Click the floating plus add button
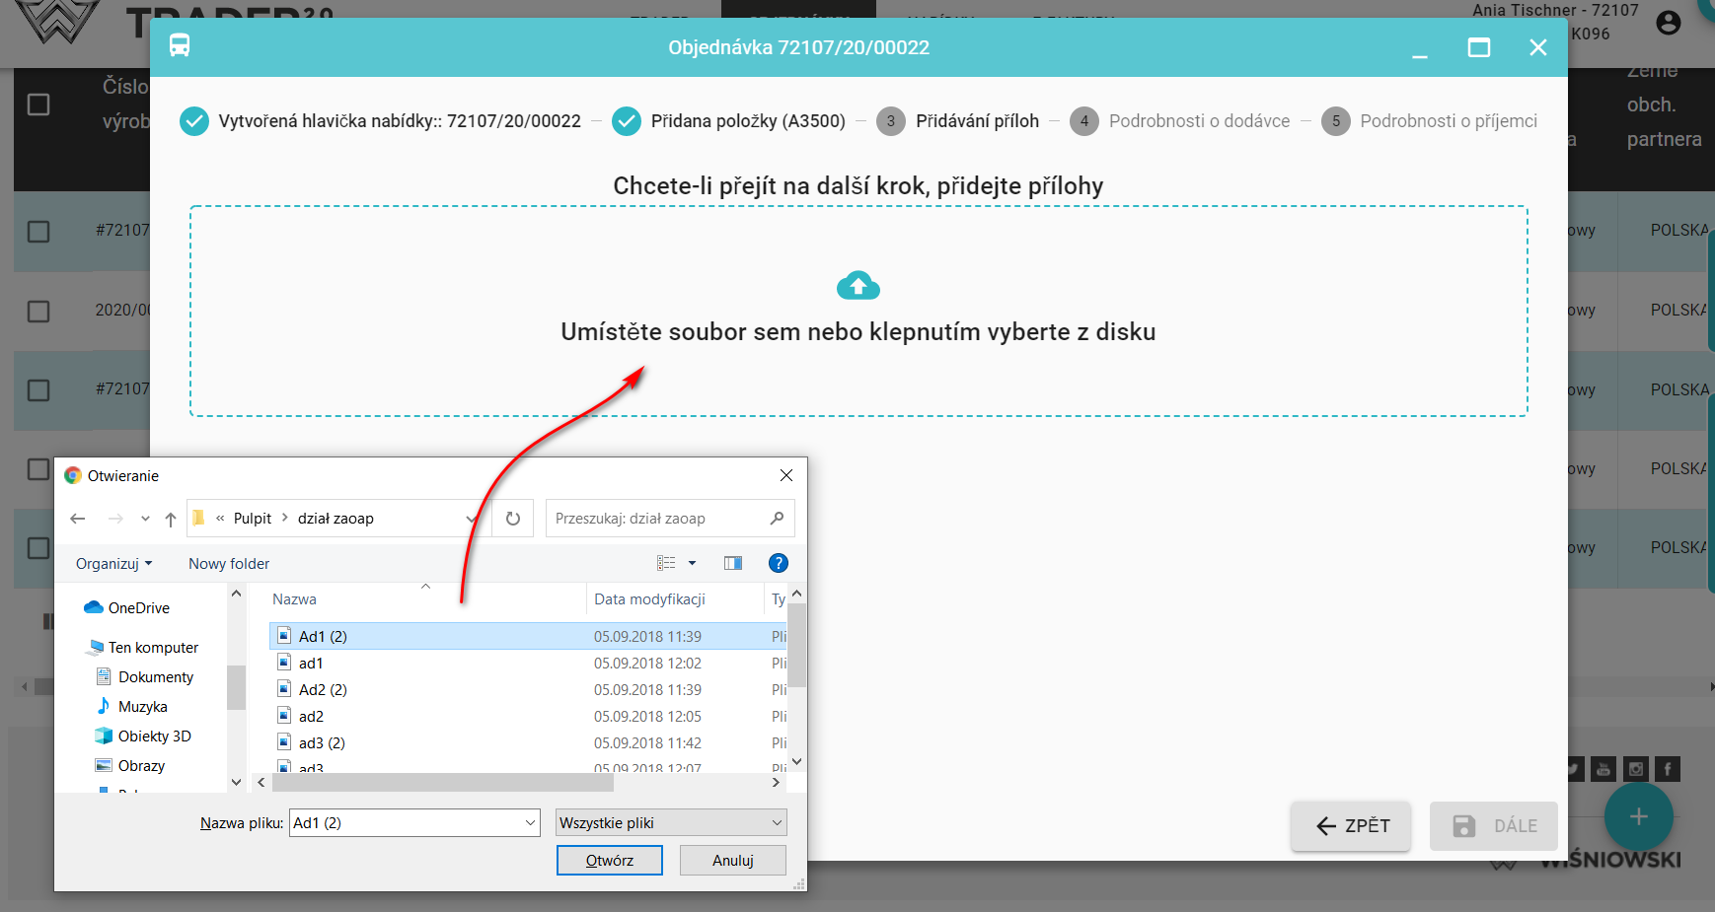This screenshot has width=1715, height=912. point(1638,816)
